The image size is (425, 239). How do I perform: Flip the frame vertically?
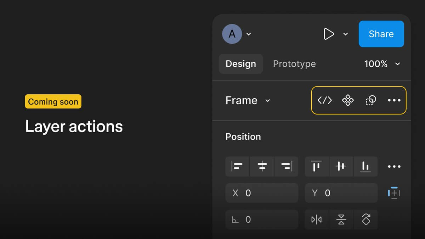click(x=341, y=219)
